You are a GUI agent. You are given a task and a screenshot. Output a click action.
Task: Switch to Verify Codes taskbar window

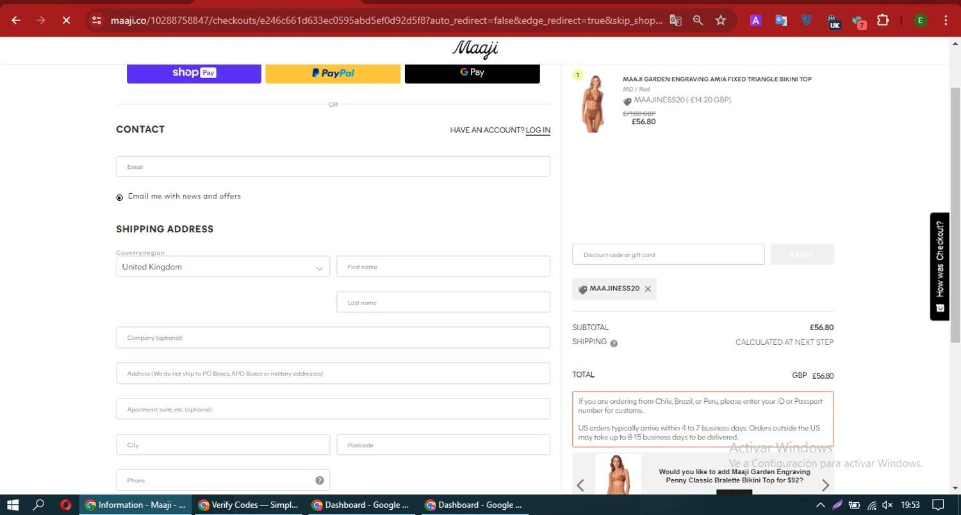coord(249,505)
